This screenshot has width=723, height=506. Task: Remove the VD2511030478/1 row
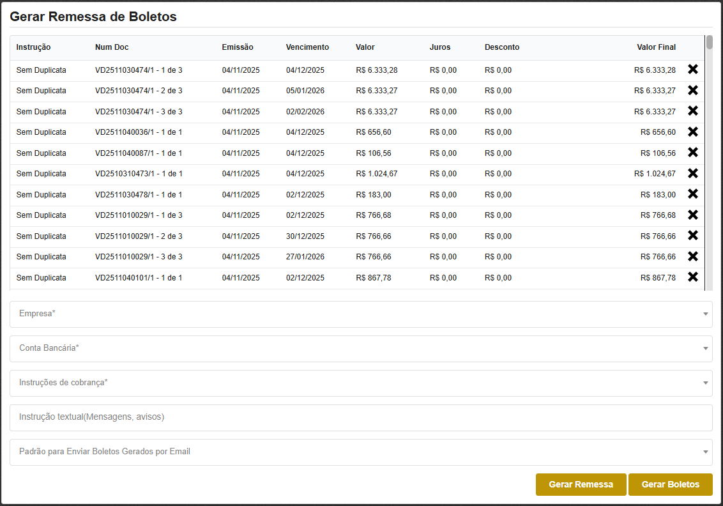pos(692,194)
